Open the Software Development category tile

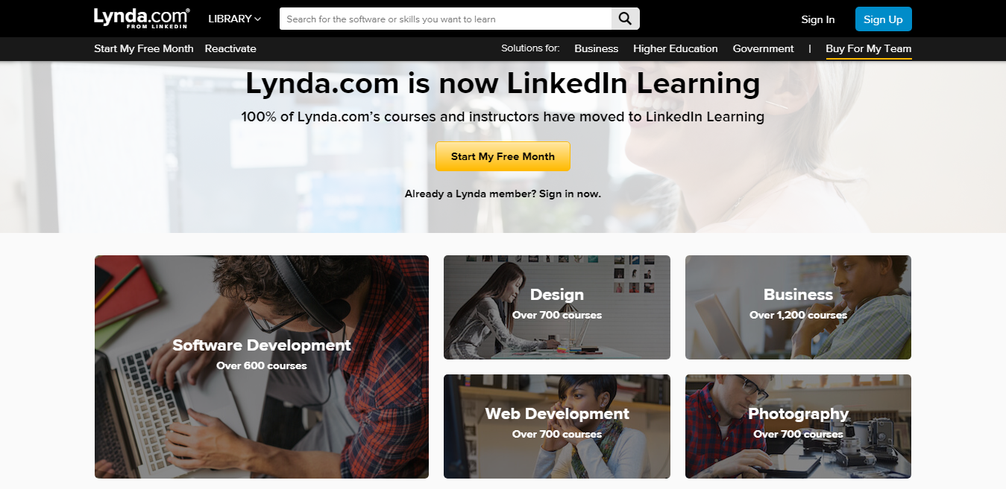coord(262,367)
